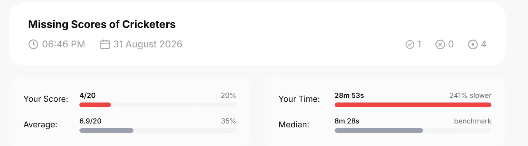Click the wrong-answers cross circle icon
Image resolution: width=528 pixels, height=146 pixels.
tap(440, 44)
